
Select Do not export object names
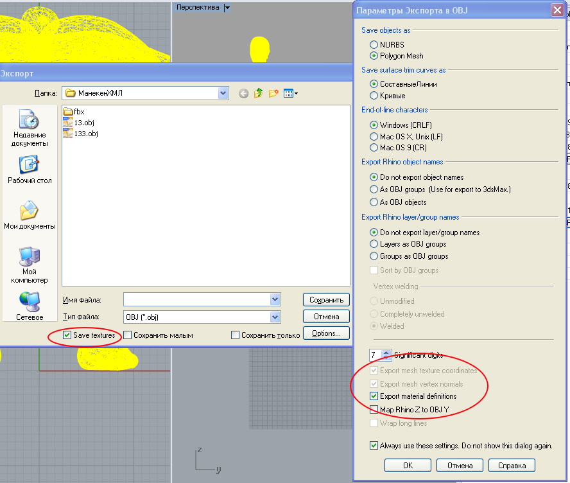tap(374, 177)
